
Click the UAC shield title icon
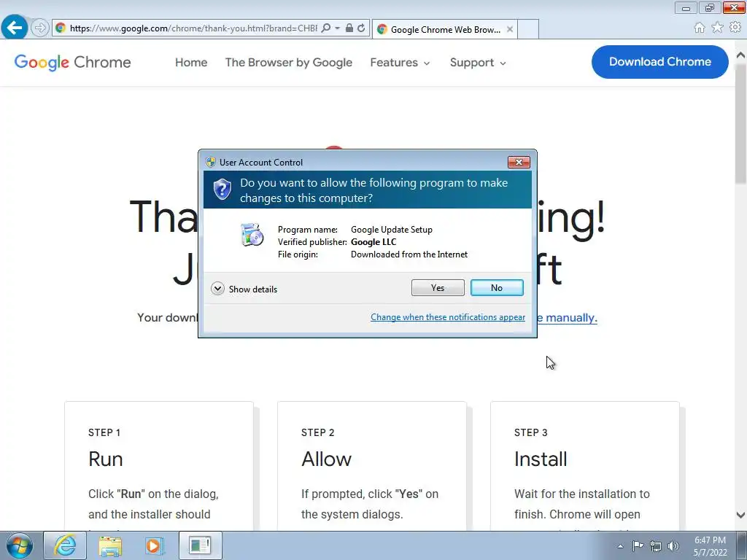pyautogui.click(x=211, y=162)
